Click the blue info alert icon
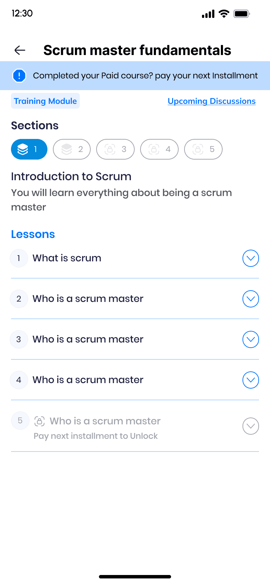This screenshot has height=586, width=270. 19,75
